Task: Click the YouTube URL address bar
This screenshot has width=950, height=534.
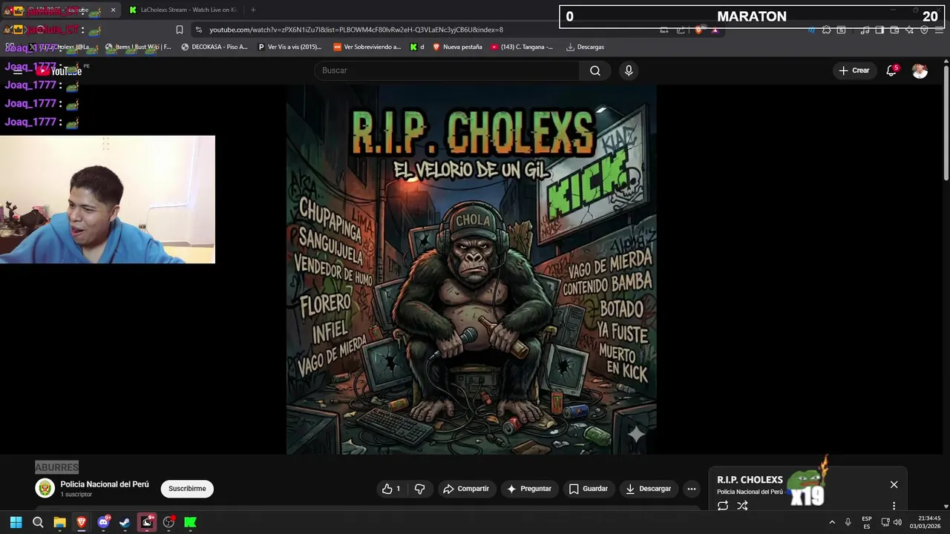Action: pos(356,30)
